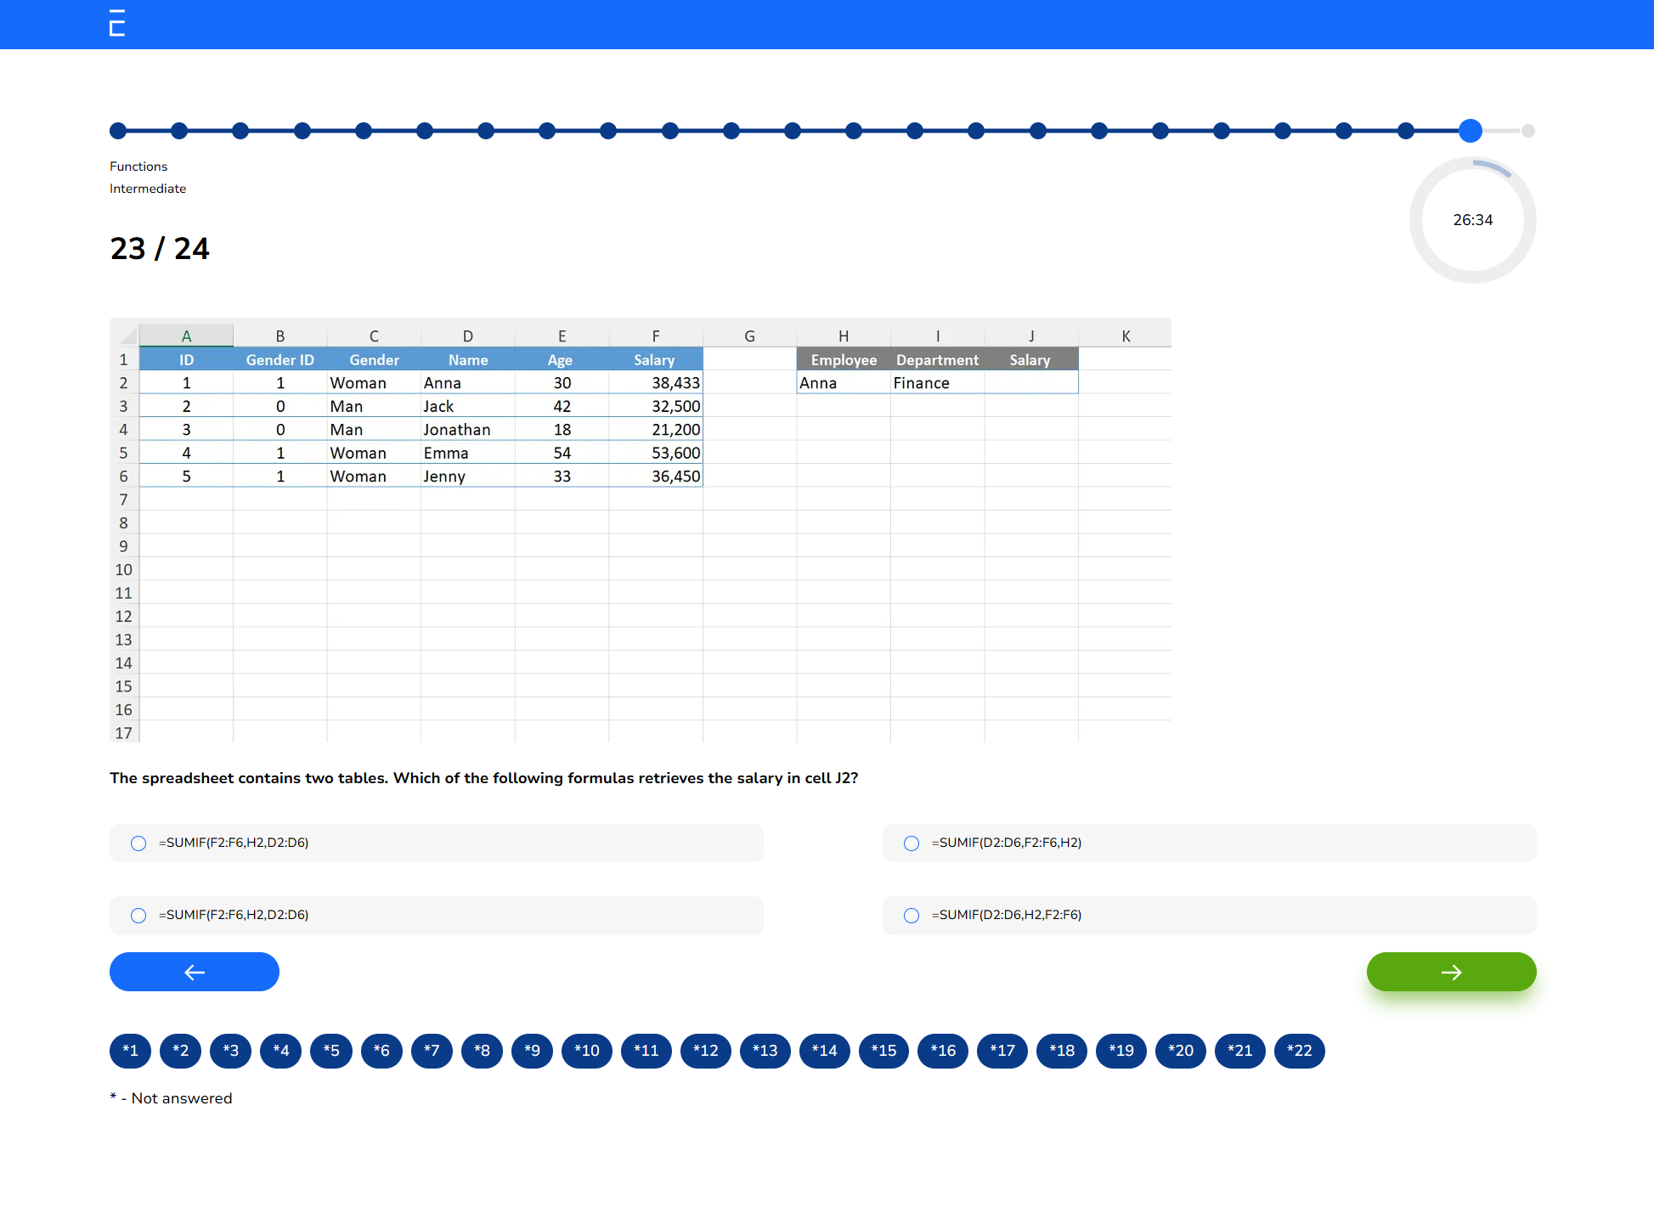Click the circular countdown timer showing 26:34
This screenshot has width=1654, height=1224.
(1473, 219)
